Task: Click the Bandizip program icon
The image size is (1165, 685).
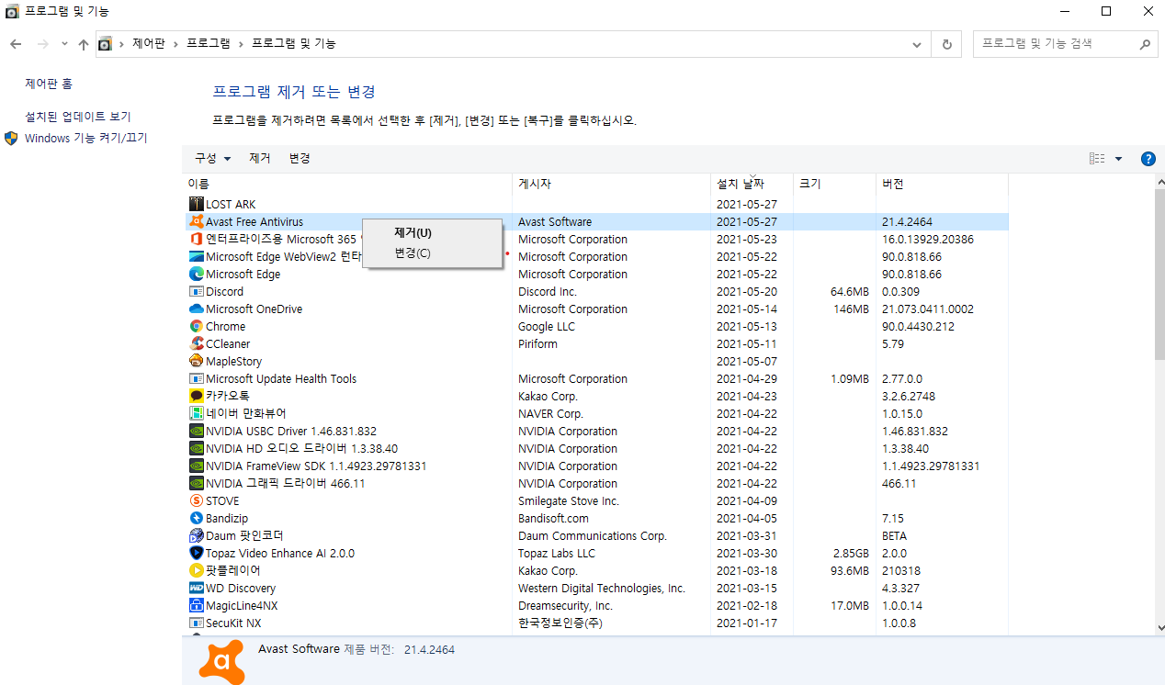Action: (x=196, y=518)
